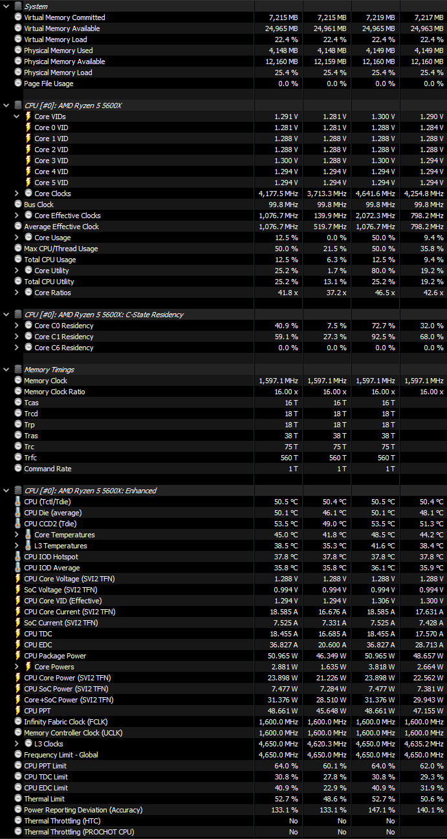Collapse the Memory Timings section
The width and height of the screenshot is (447, 839).
point(6,370)
